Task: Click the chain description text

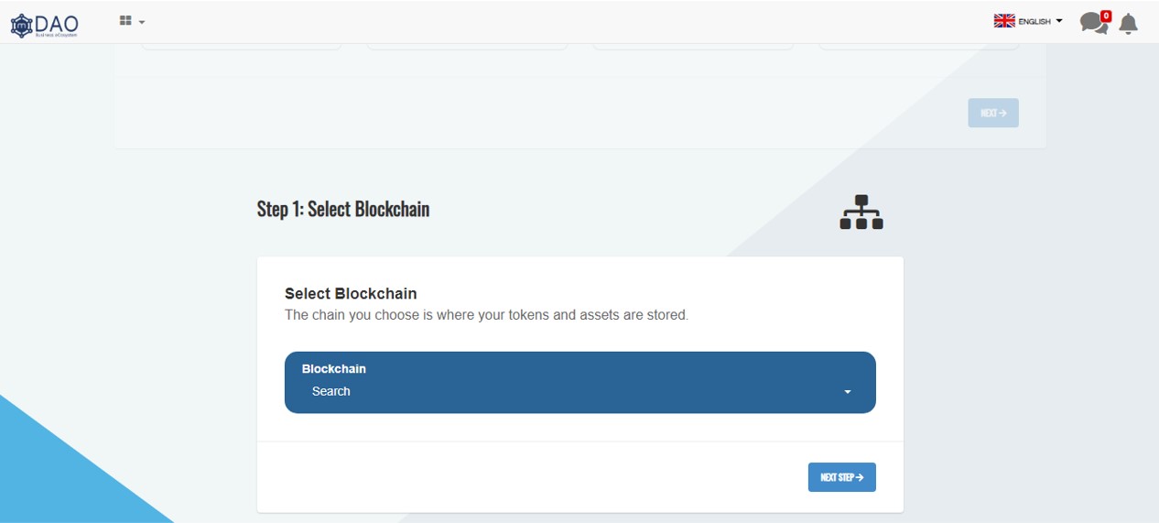Action: click(486, 315)
